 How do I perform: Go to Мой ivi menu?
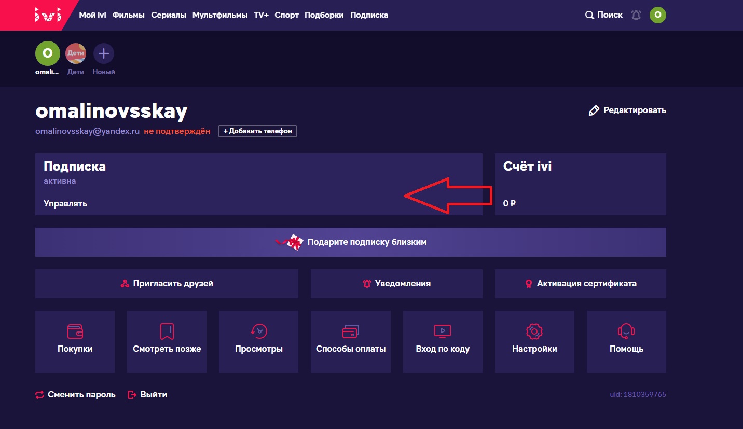click(x=92, y=15)
